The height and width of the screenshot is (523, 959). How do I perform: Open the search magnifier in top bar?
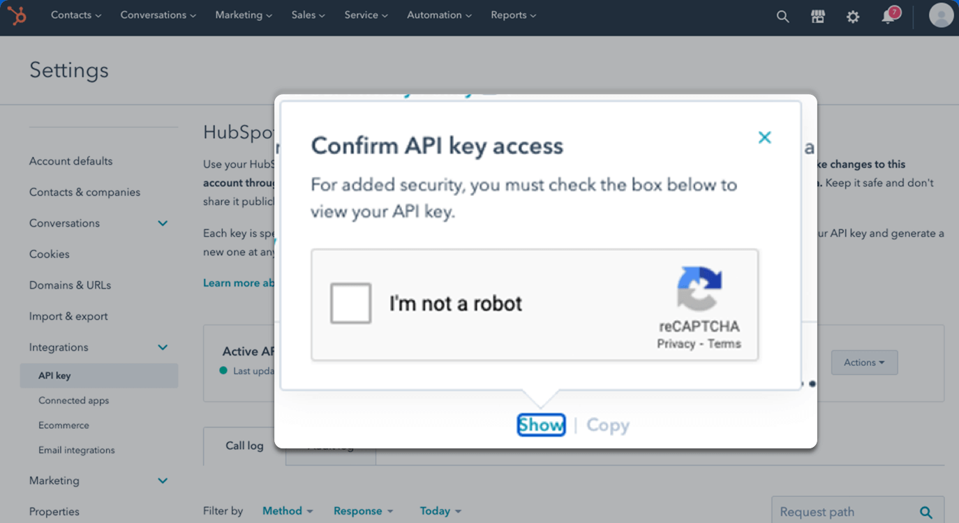coord(783,16)
